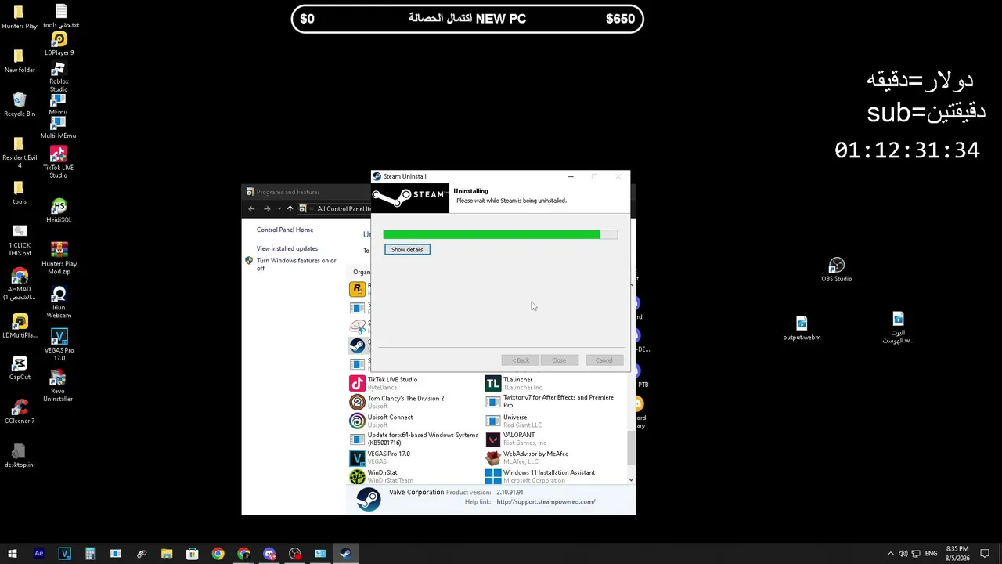
Task: Open Roblox Studio desktop shortcut
Action: point(59,77)
